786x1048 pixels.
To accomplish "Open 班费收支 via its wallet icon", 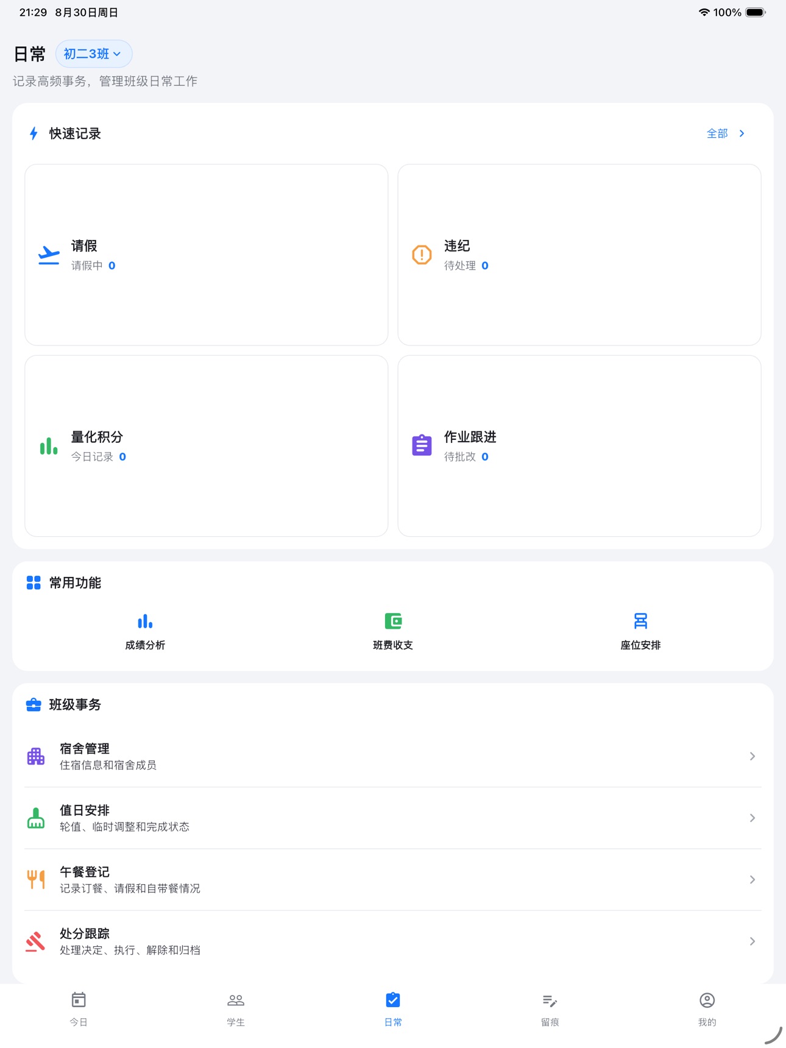I will (x=393, y=621).
